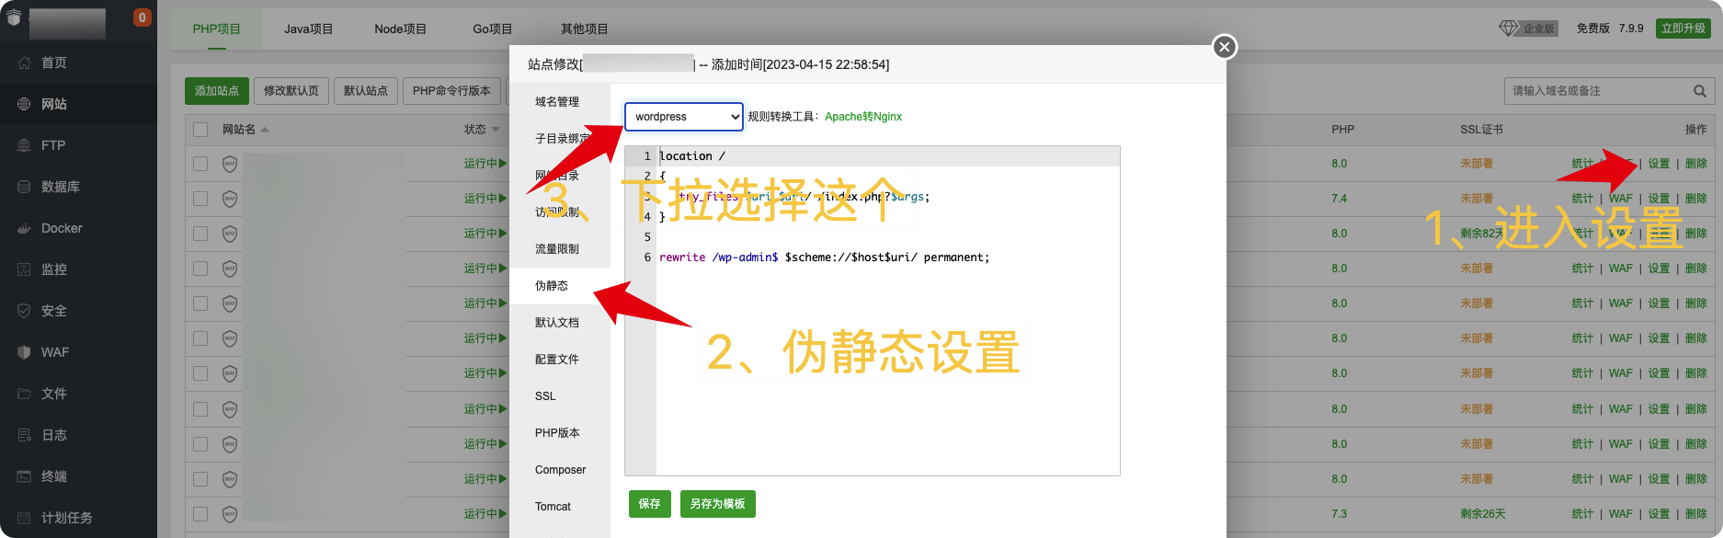
Task: Click 安全 shield icon in sidebar
Action: pos(24,311)
